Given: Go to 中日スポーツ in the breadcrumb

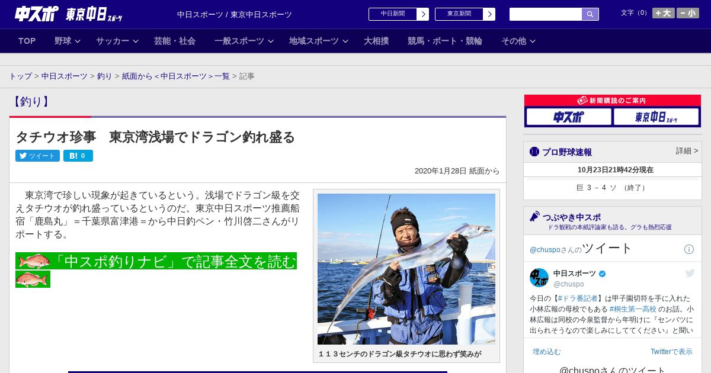Looking at the screenshot, I should pos(65,76).
